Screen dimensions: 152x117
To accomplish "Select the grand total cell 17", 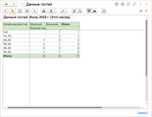I will point(70,56).
